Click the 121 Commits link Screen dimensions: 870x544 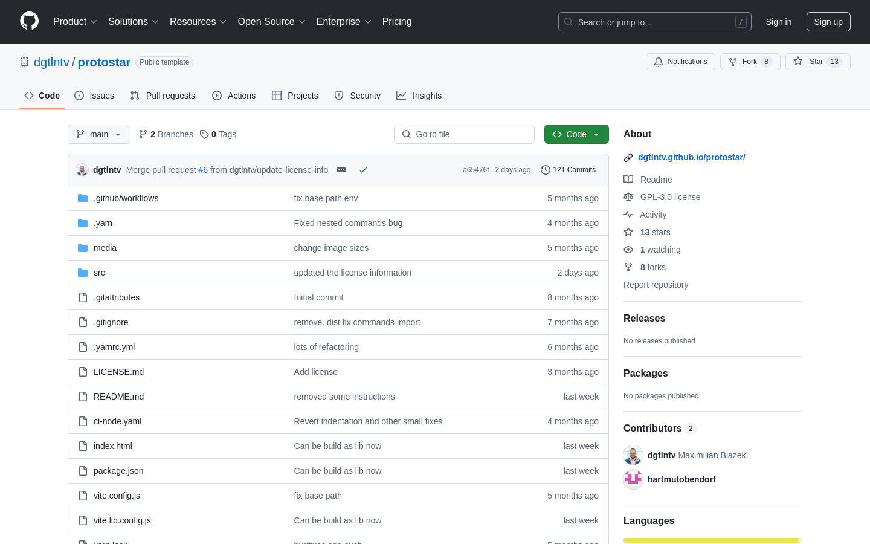pos(569,170)
